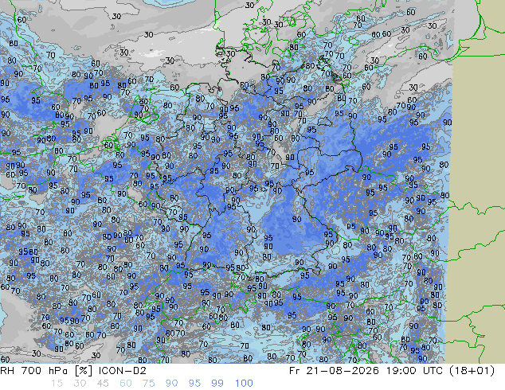Image resolution: width=505 pixels, height=390 pixels.
Task: Select the 75 legend scale entry
Action: [149, 384]
